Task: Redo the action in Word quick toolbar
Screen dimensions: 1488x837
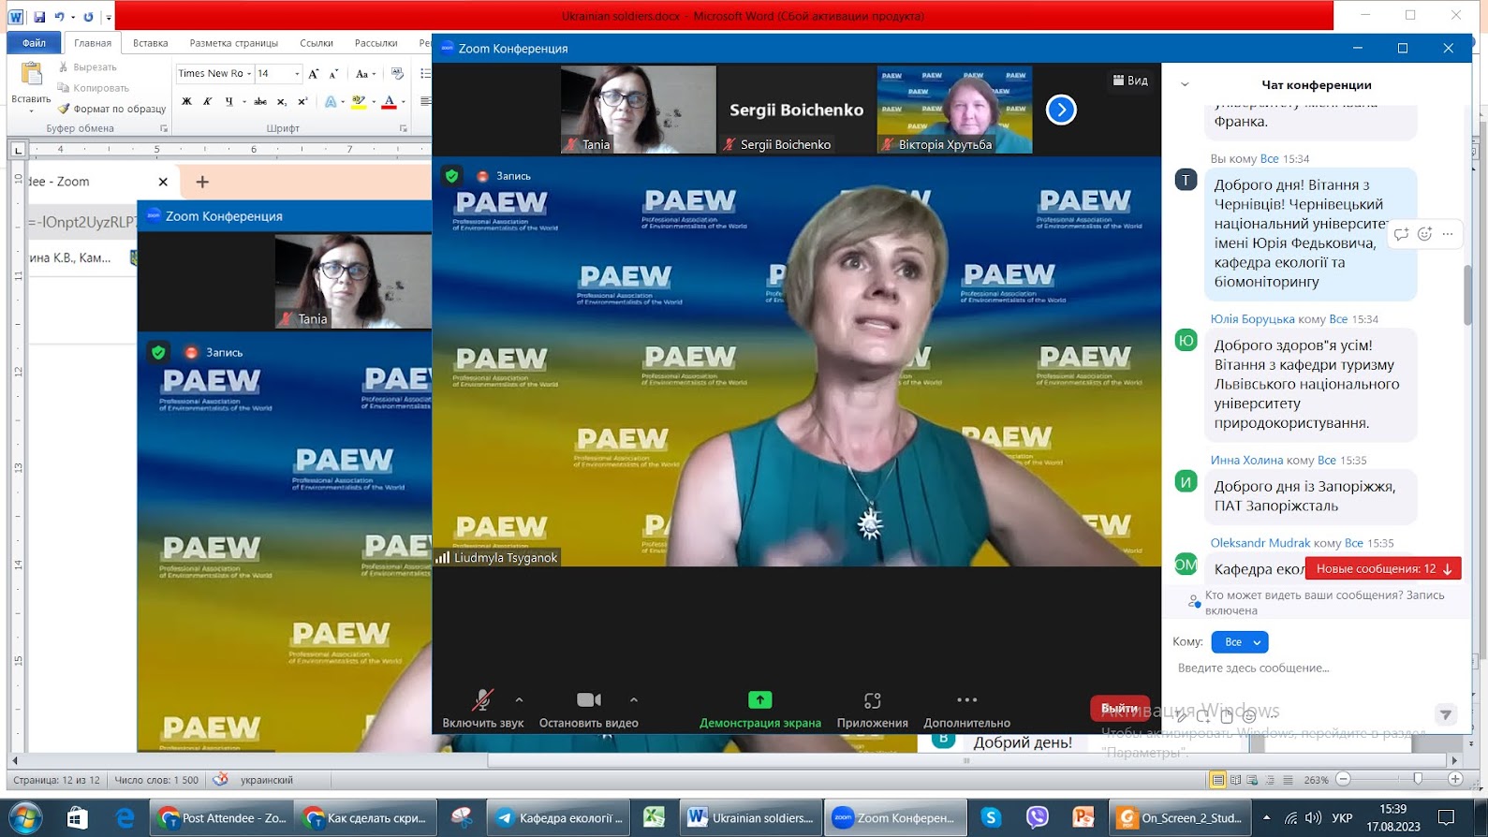Action: (89, 16)
